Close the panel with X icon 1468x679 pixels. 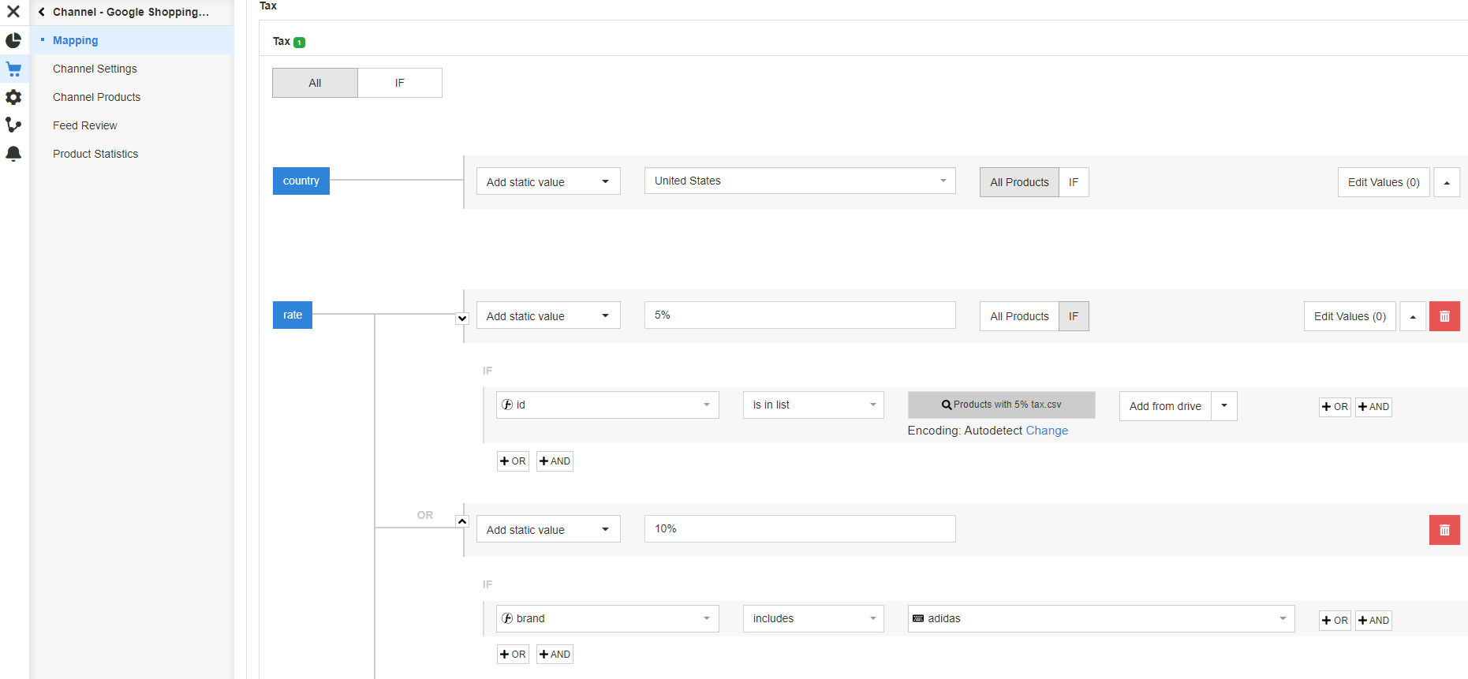(x=13, y=12)
